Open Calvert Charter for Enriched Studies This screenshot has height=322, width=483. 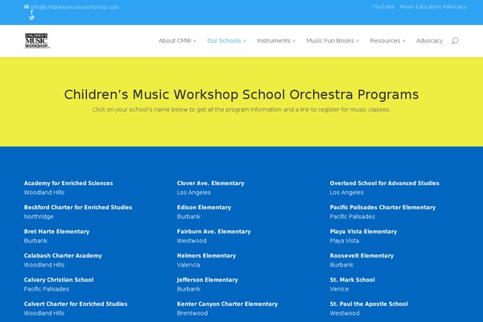click(x=76, y=303)
